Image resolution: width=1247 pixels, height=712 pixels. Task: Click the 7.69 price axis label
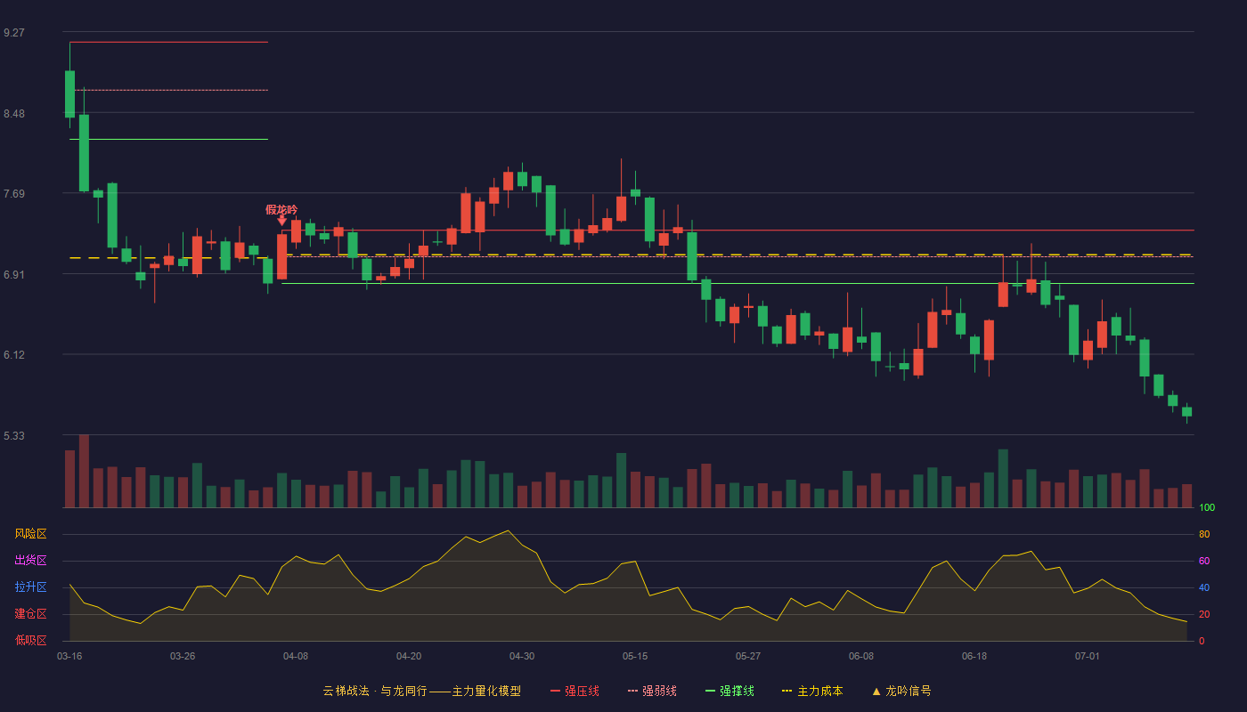[14, 193]
